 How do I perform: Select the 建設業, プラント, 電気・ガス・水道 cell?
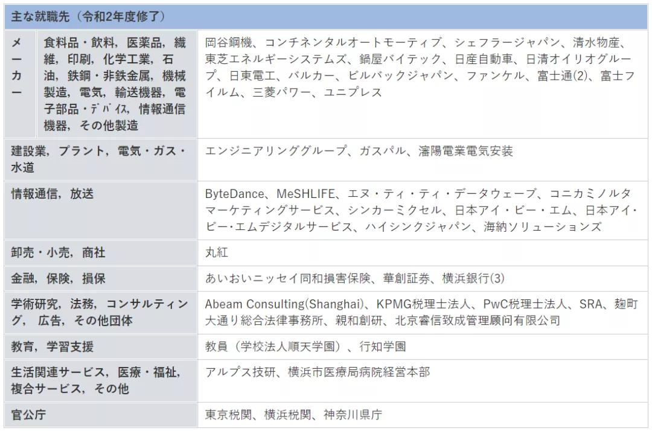coord(101,159)
